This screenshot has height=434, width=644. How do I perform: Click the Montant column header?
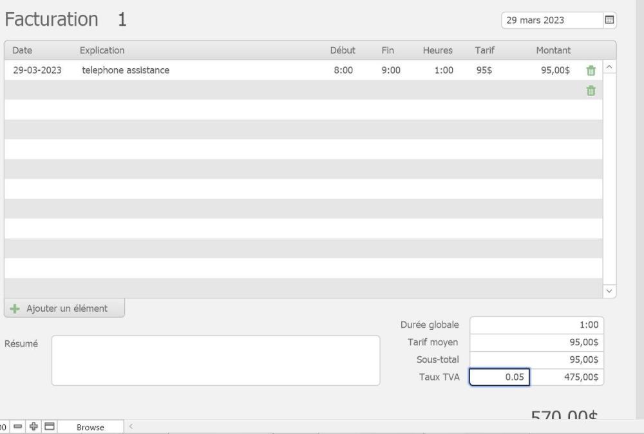553,50
